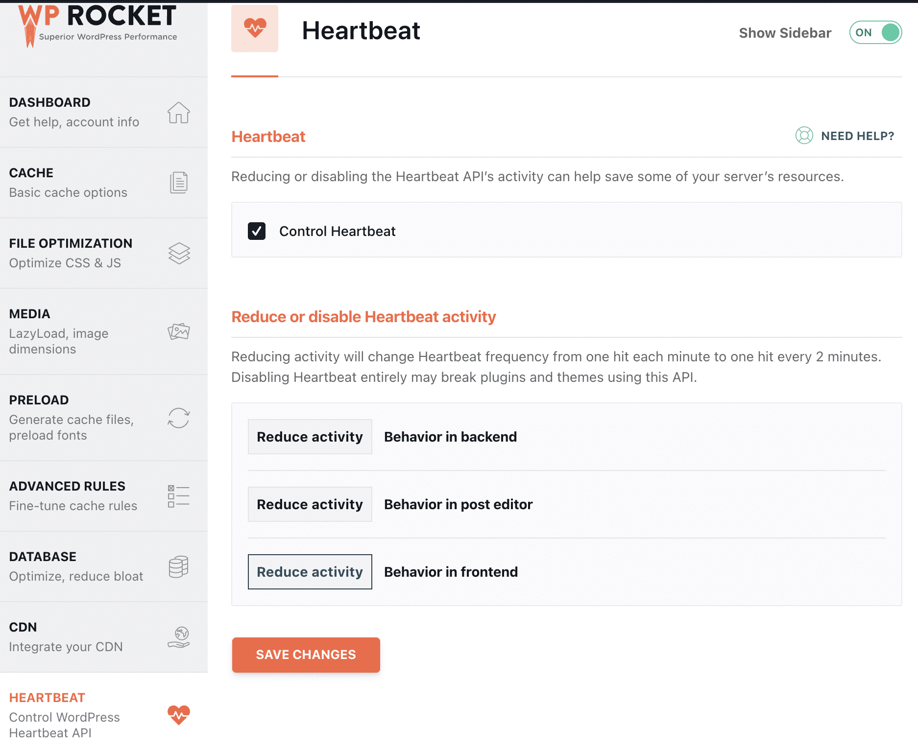Click the Dashboard home icon
This screenshot has width=918, height=751.
179,113
